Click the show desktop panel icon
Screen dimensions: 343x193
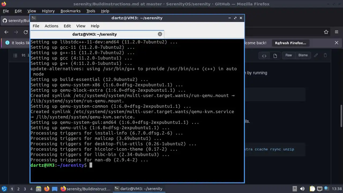[55, 189]
